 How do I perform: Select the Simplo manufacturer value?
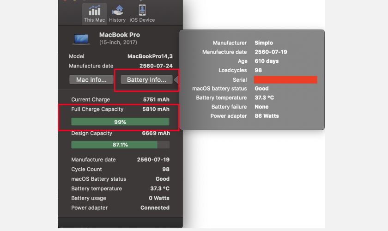pyautogui.click(x=264, y=43)
